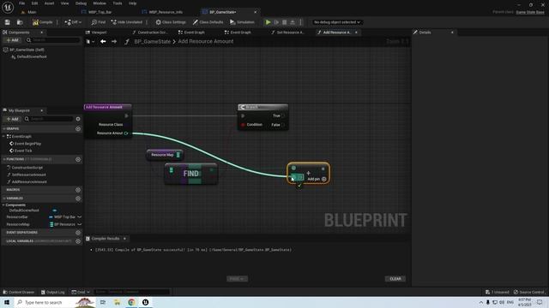Click the My Blueprint search field

tap(49, 119)
